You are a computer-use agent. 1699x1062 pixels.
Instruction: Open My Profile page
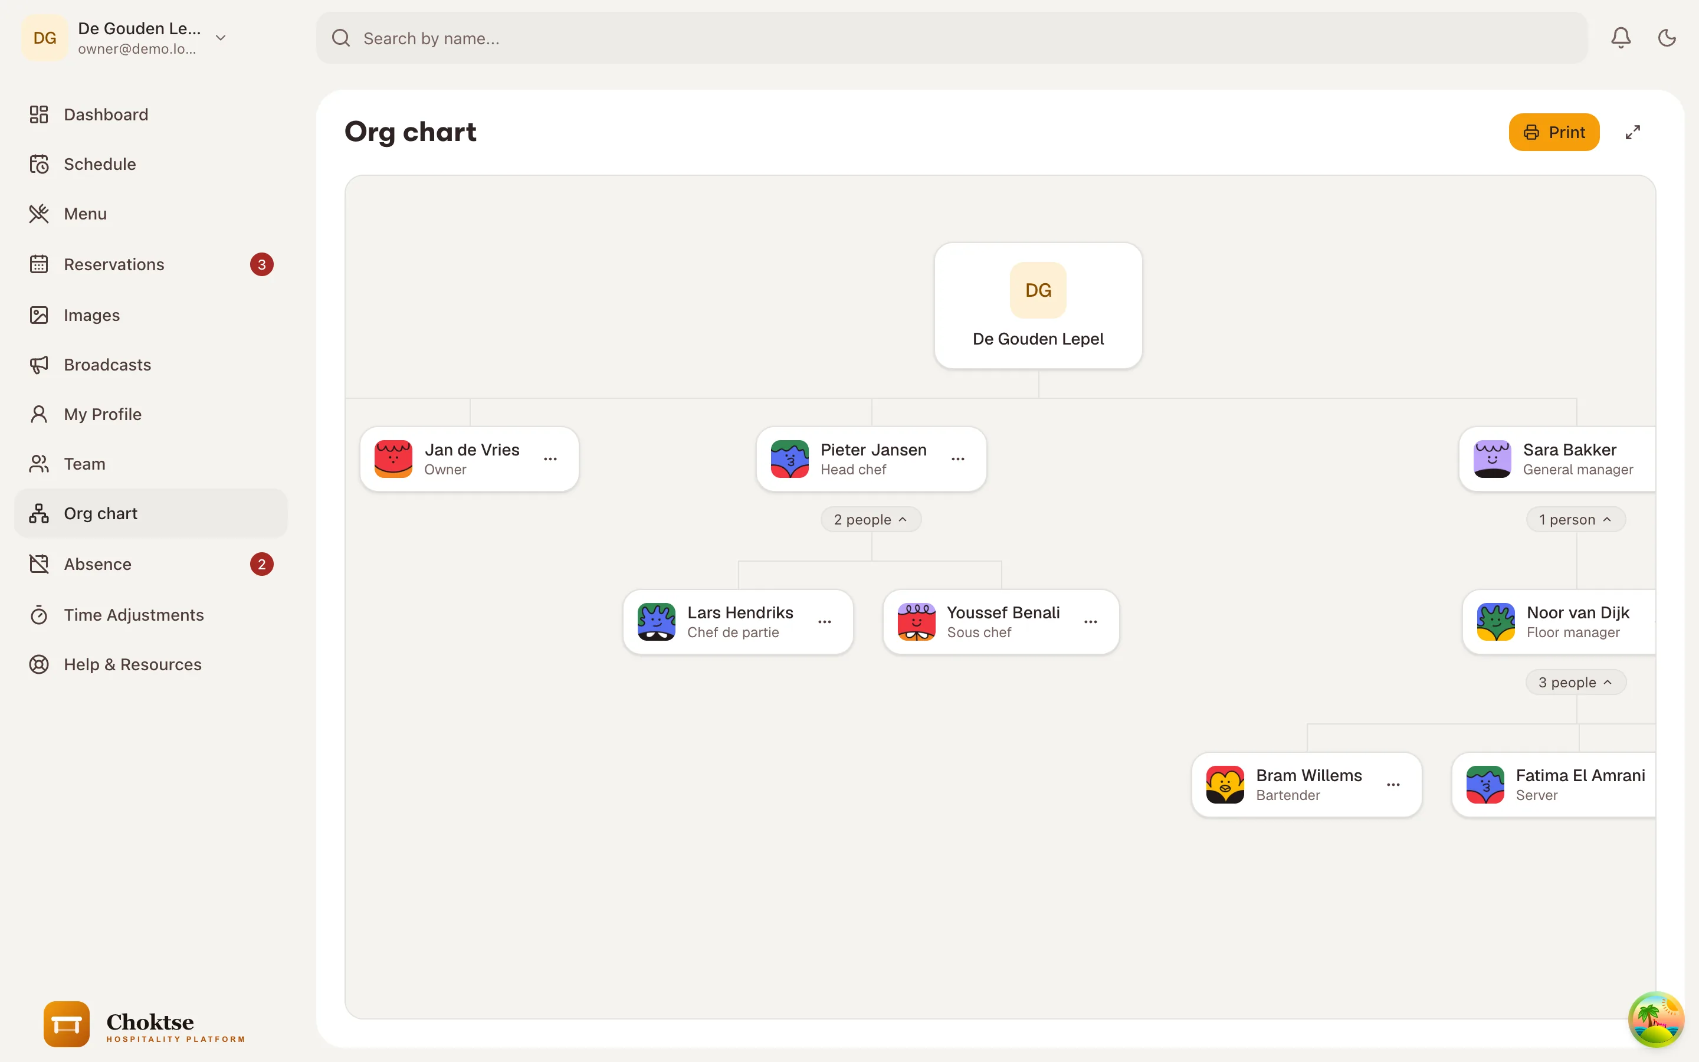[x=150, y=414]
